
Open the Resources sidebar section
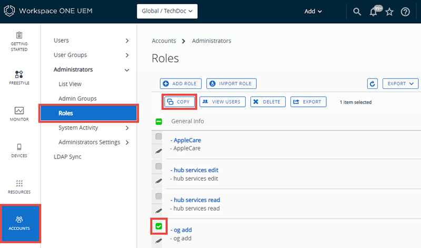19,187
